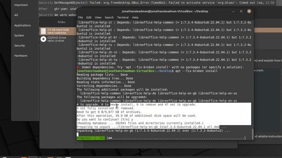The height and width of the screenshot is (158, 282).
Task: Click the terminal cursor block
Action: pyautogui.click(x=78, y=134)
